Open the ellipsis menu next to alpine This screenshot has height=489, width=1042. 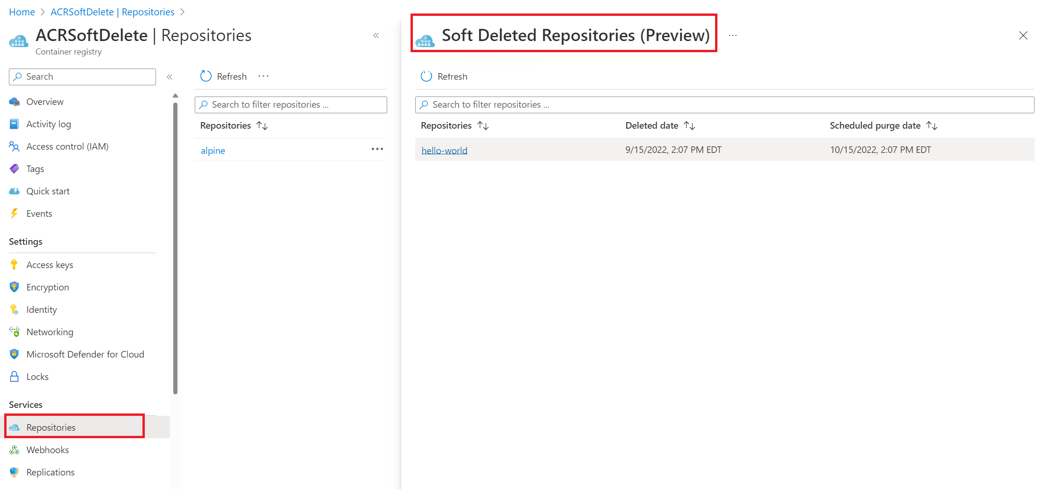coord(377,149)
